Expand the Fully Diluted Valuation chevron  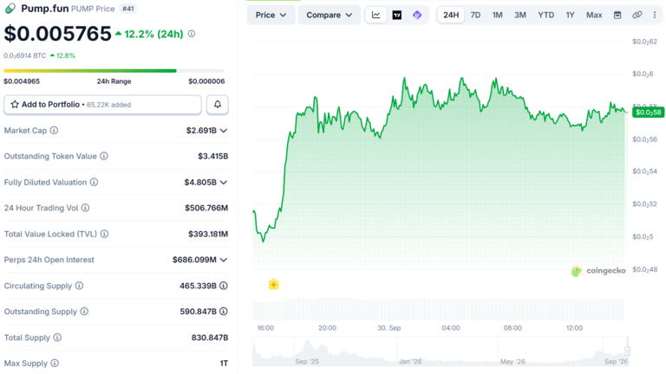(x=224, y=183)
